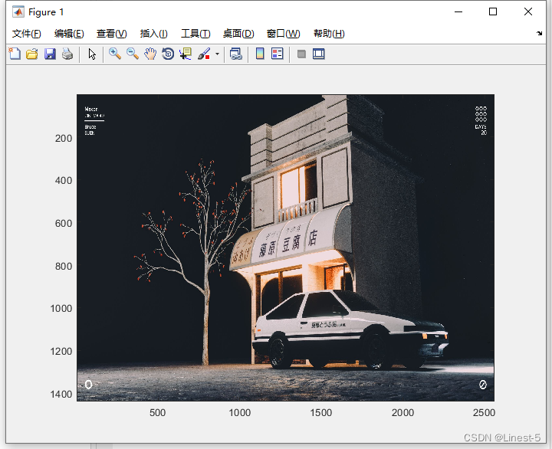Save the figure with the floppy disk icon

50,54
